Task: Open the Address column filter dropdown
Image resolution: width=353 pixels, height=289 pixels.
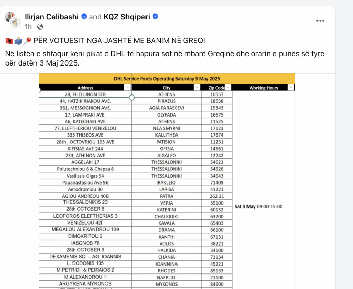Action: pos(128,87)
